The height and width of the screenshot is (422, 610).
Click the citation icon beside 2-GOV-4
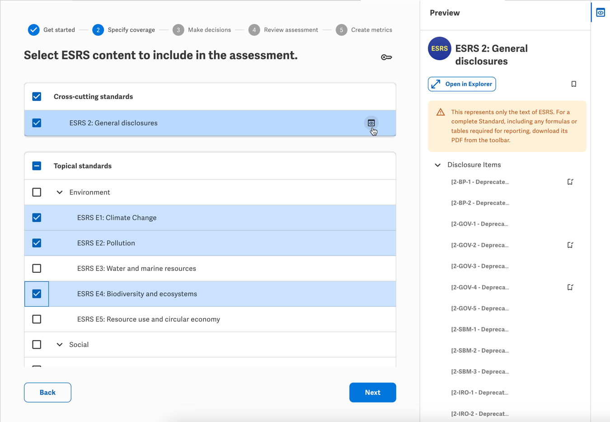coord(570,287)
